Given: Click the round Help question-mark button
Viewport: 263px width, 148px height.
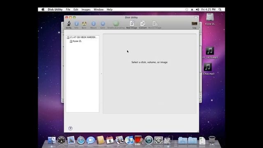Looking at the screenshot, I should (x=70, y=128).
